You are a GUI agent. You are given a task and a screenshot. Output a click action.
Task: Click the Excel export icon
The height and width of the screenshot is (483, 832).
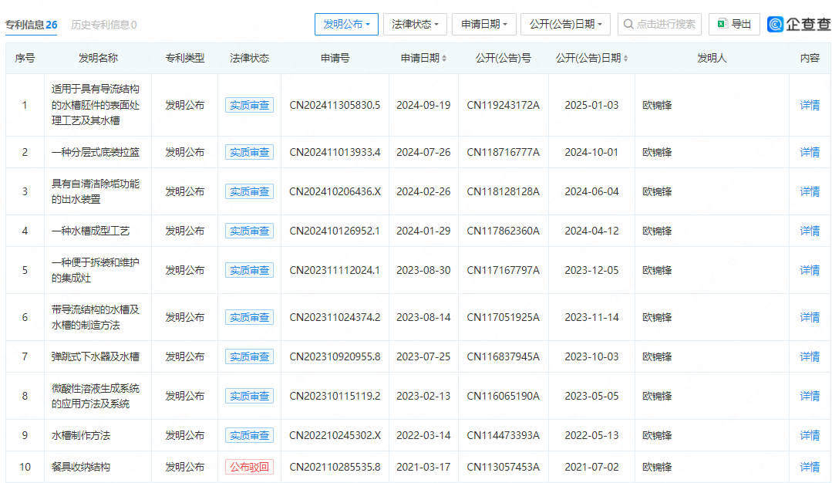click(723, 24)
